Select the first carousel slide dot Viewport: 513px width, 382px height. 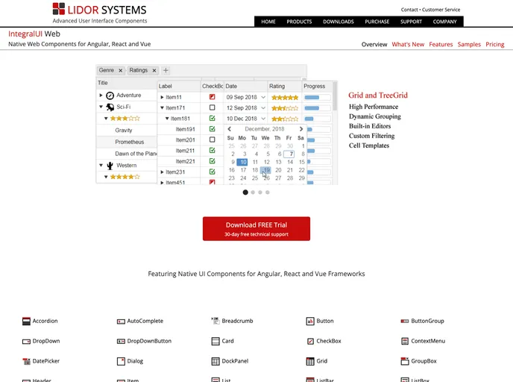coord(245,192)
